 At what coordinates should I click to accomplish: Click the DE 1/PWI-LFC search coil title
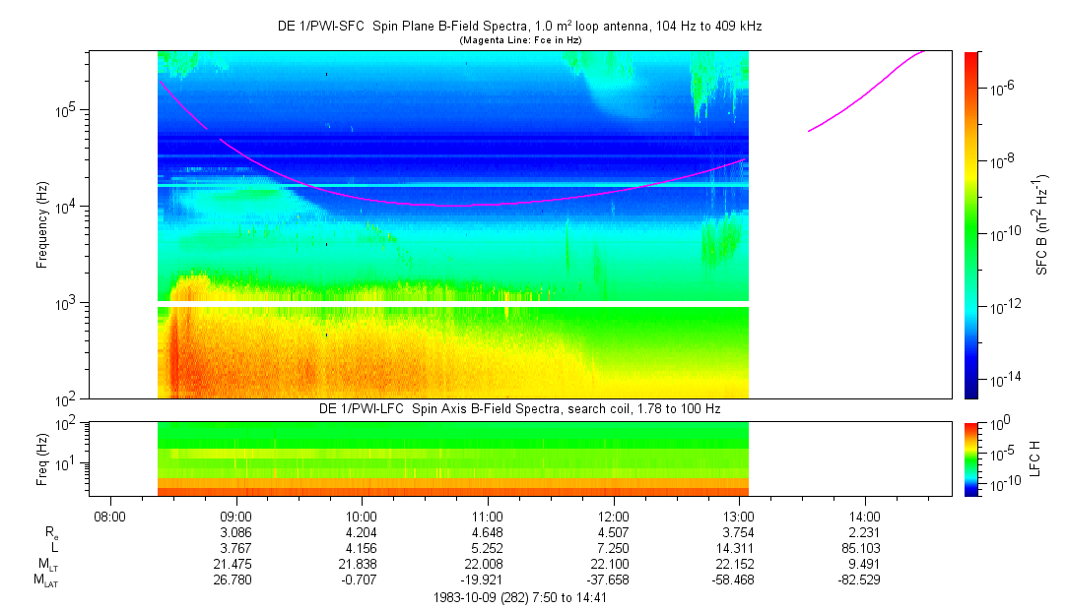click(x=519, y=408)
